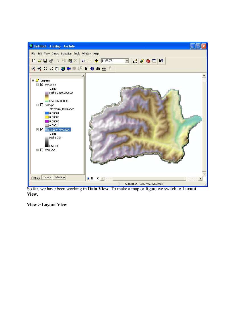This screenshot has height=332, width=235.
Task: Print the current map
Action: coord(51,61)
